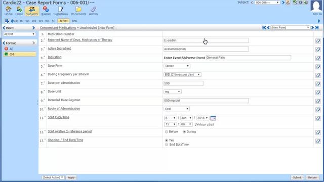This screenshot has width=324, height=182.
Task: Click the Submit button
Action: click(x=297, y=177)
